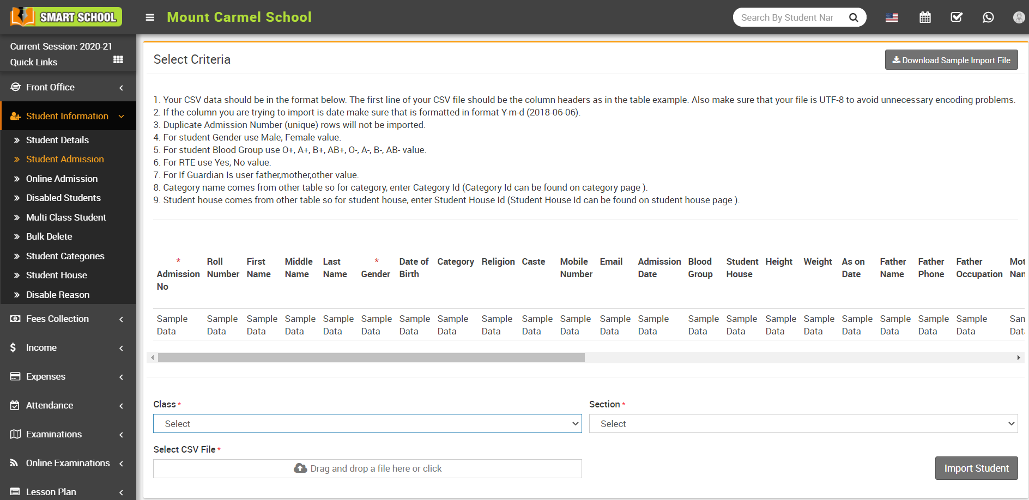Open the user profile icon

click(x=1019, y=17)
